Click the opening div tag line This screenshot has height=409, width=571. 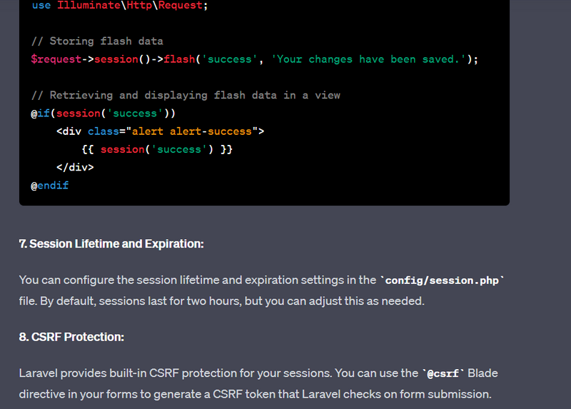(x=160, y=131)
